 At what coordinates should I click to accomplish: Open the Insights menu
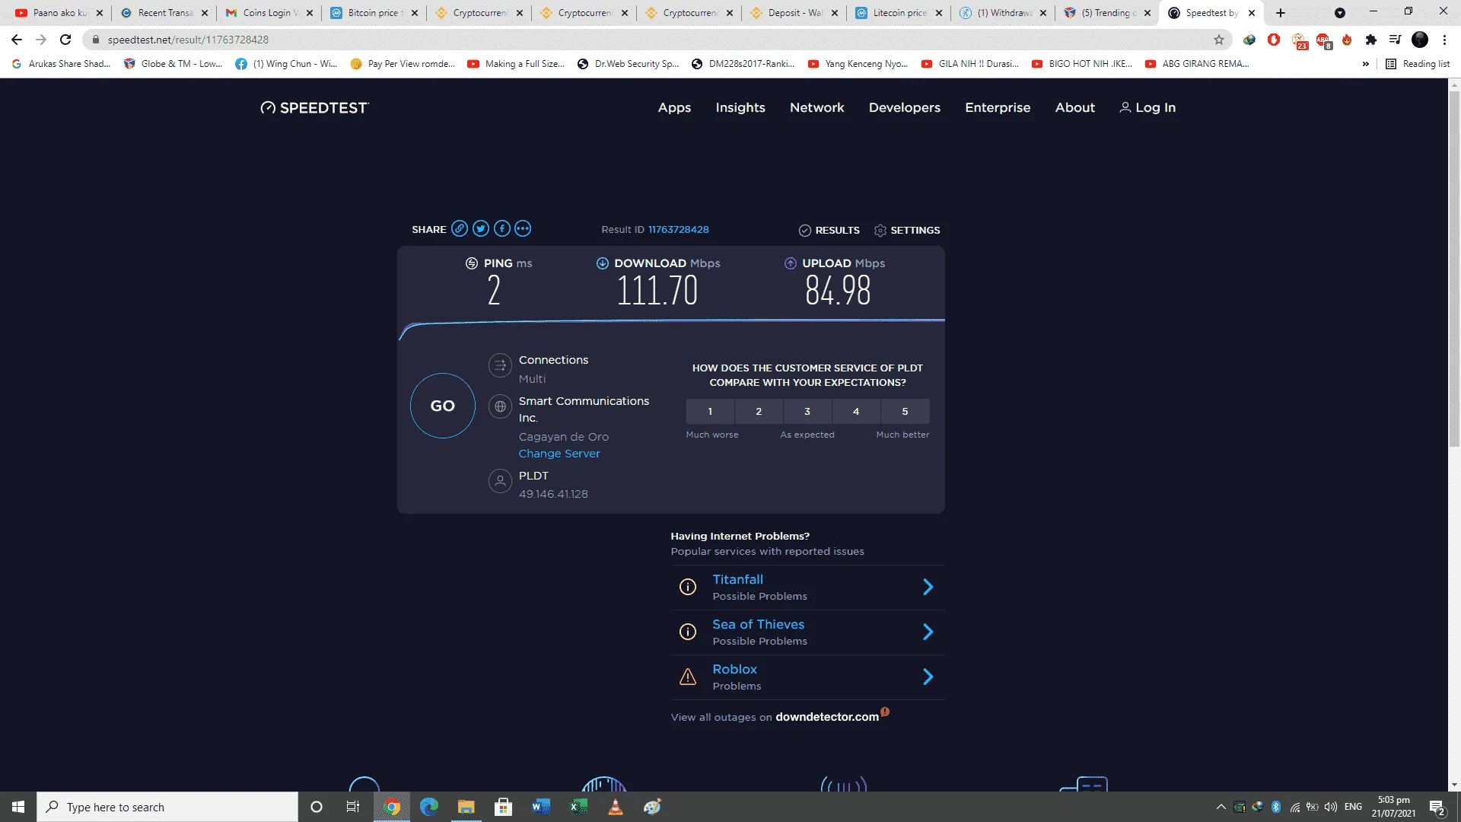coord(740,107)
